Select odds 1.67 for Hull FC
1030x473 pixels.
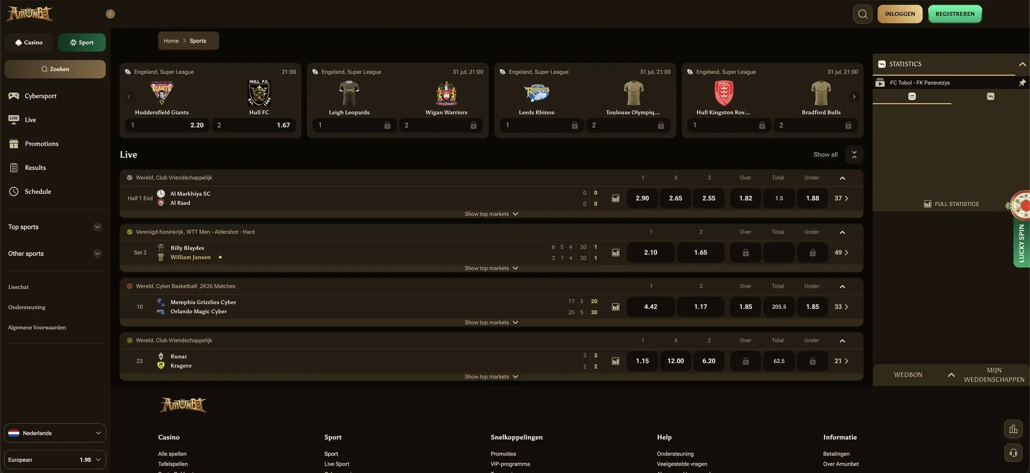tap(254, 125)
